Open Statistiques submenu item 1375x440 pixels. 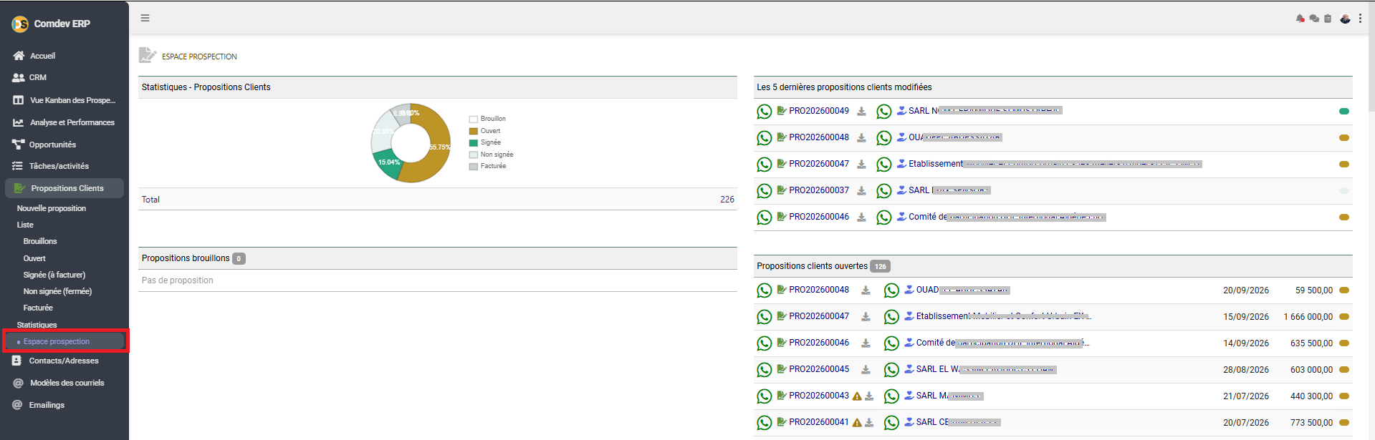(37, 325)
